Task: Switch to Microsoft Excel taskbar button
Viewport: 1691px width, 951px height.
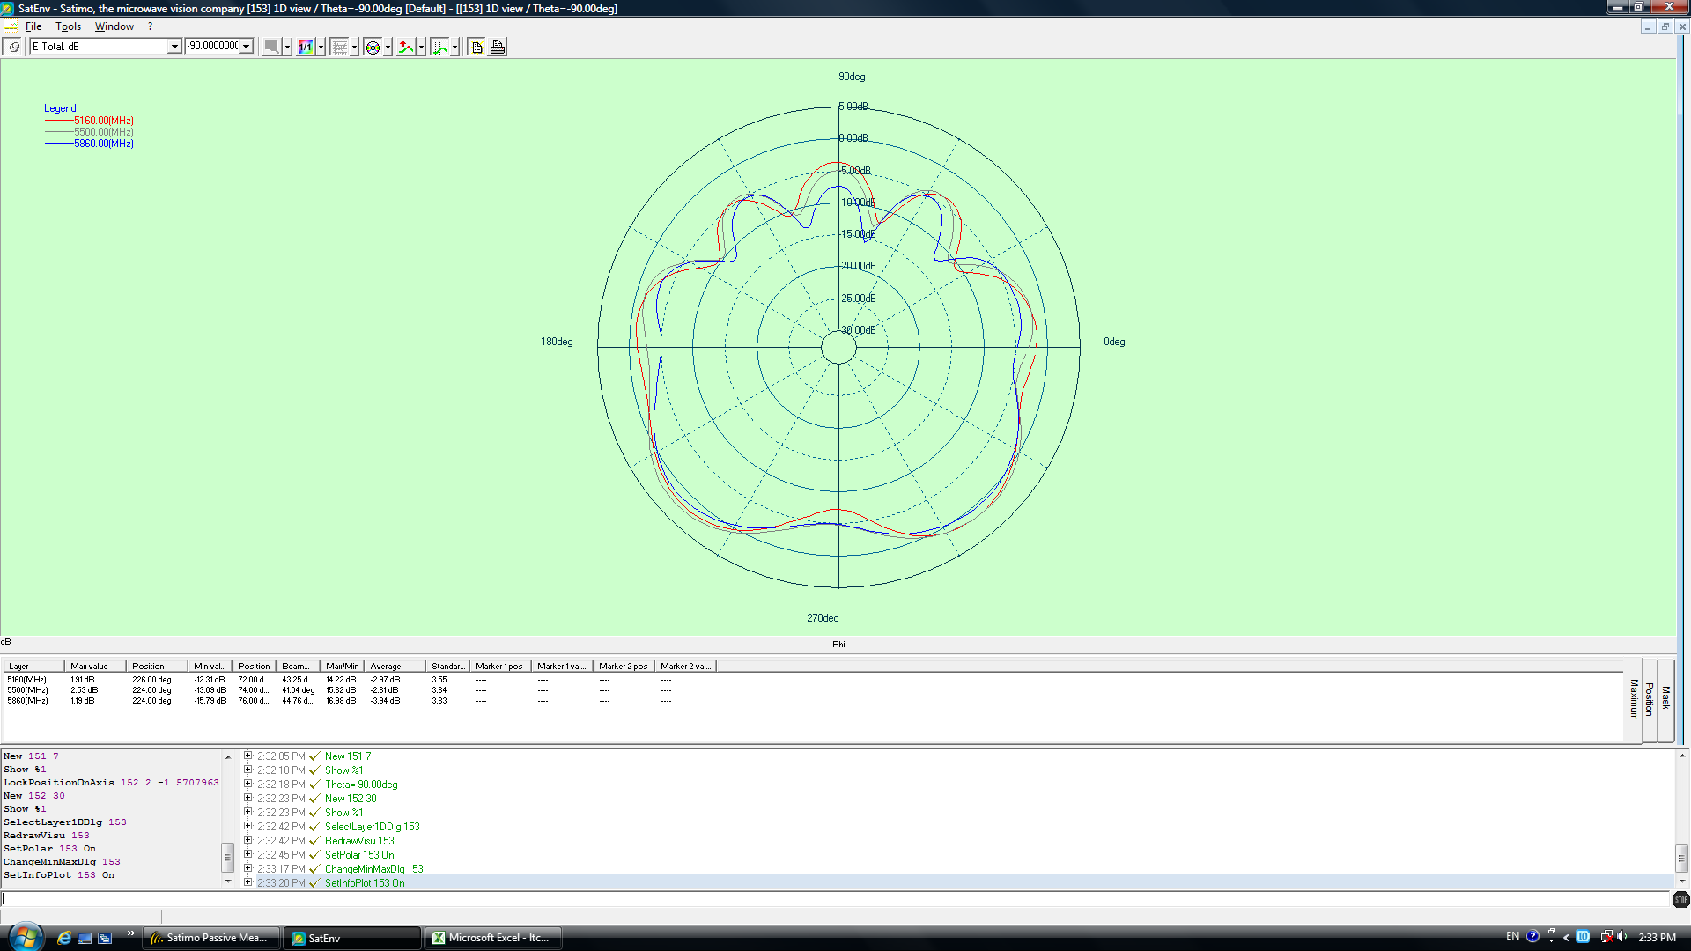Action: pos(493,938)
